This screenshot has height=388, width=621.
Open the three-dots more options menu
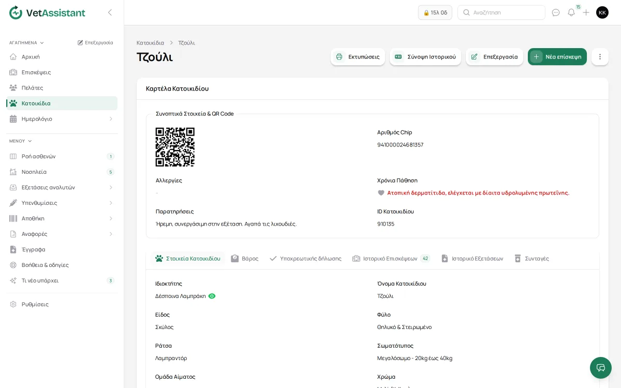[x=600, y=57]
